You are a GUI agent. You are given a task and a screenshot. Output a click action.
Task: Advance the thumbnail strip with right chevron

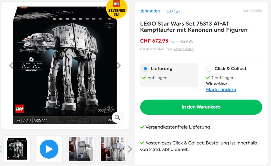130,149
